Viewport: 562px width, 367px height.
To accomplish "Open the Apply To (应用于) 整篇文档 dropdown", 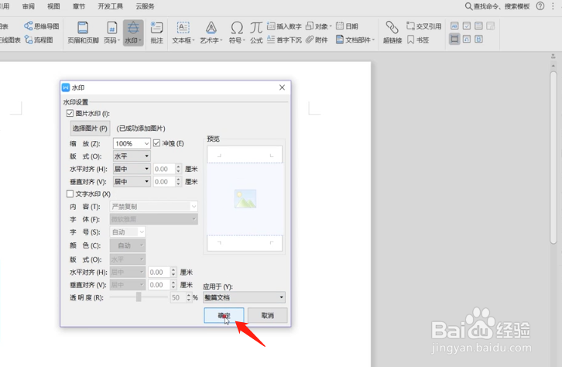I will [244, 297].
